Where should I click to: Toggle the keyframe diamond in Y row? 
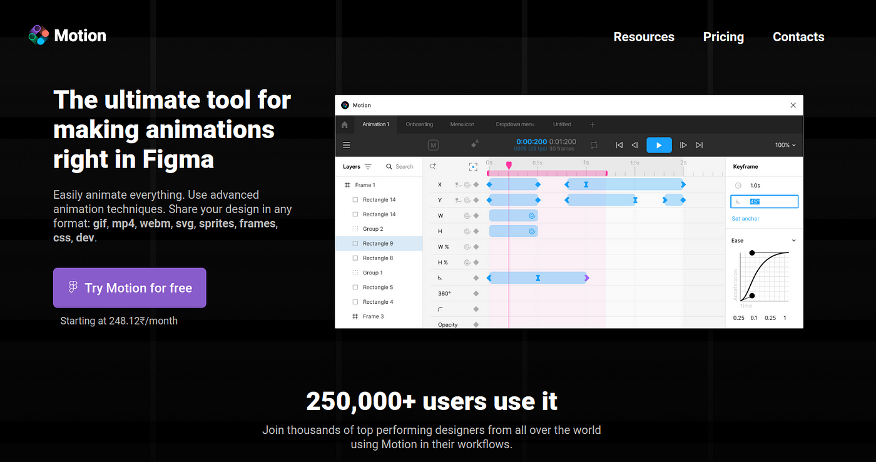476,200
